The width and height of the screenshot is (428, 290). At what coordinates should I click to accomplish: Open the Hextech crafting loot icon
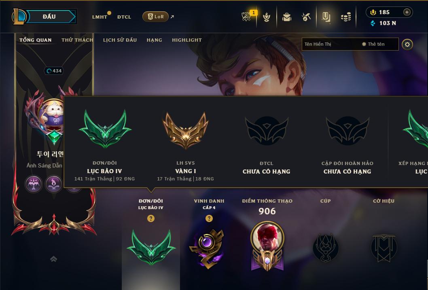point(306,17)
